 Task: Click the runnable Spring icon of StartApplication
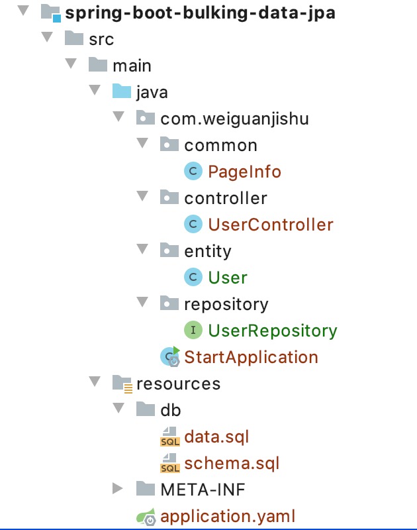pyautogui.click(x=170, y=356)
